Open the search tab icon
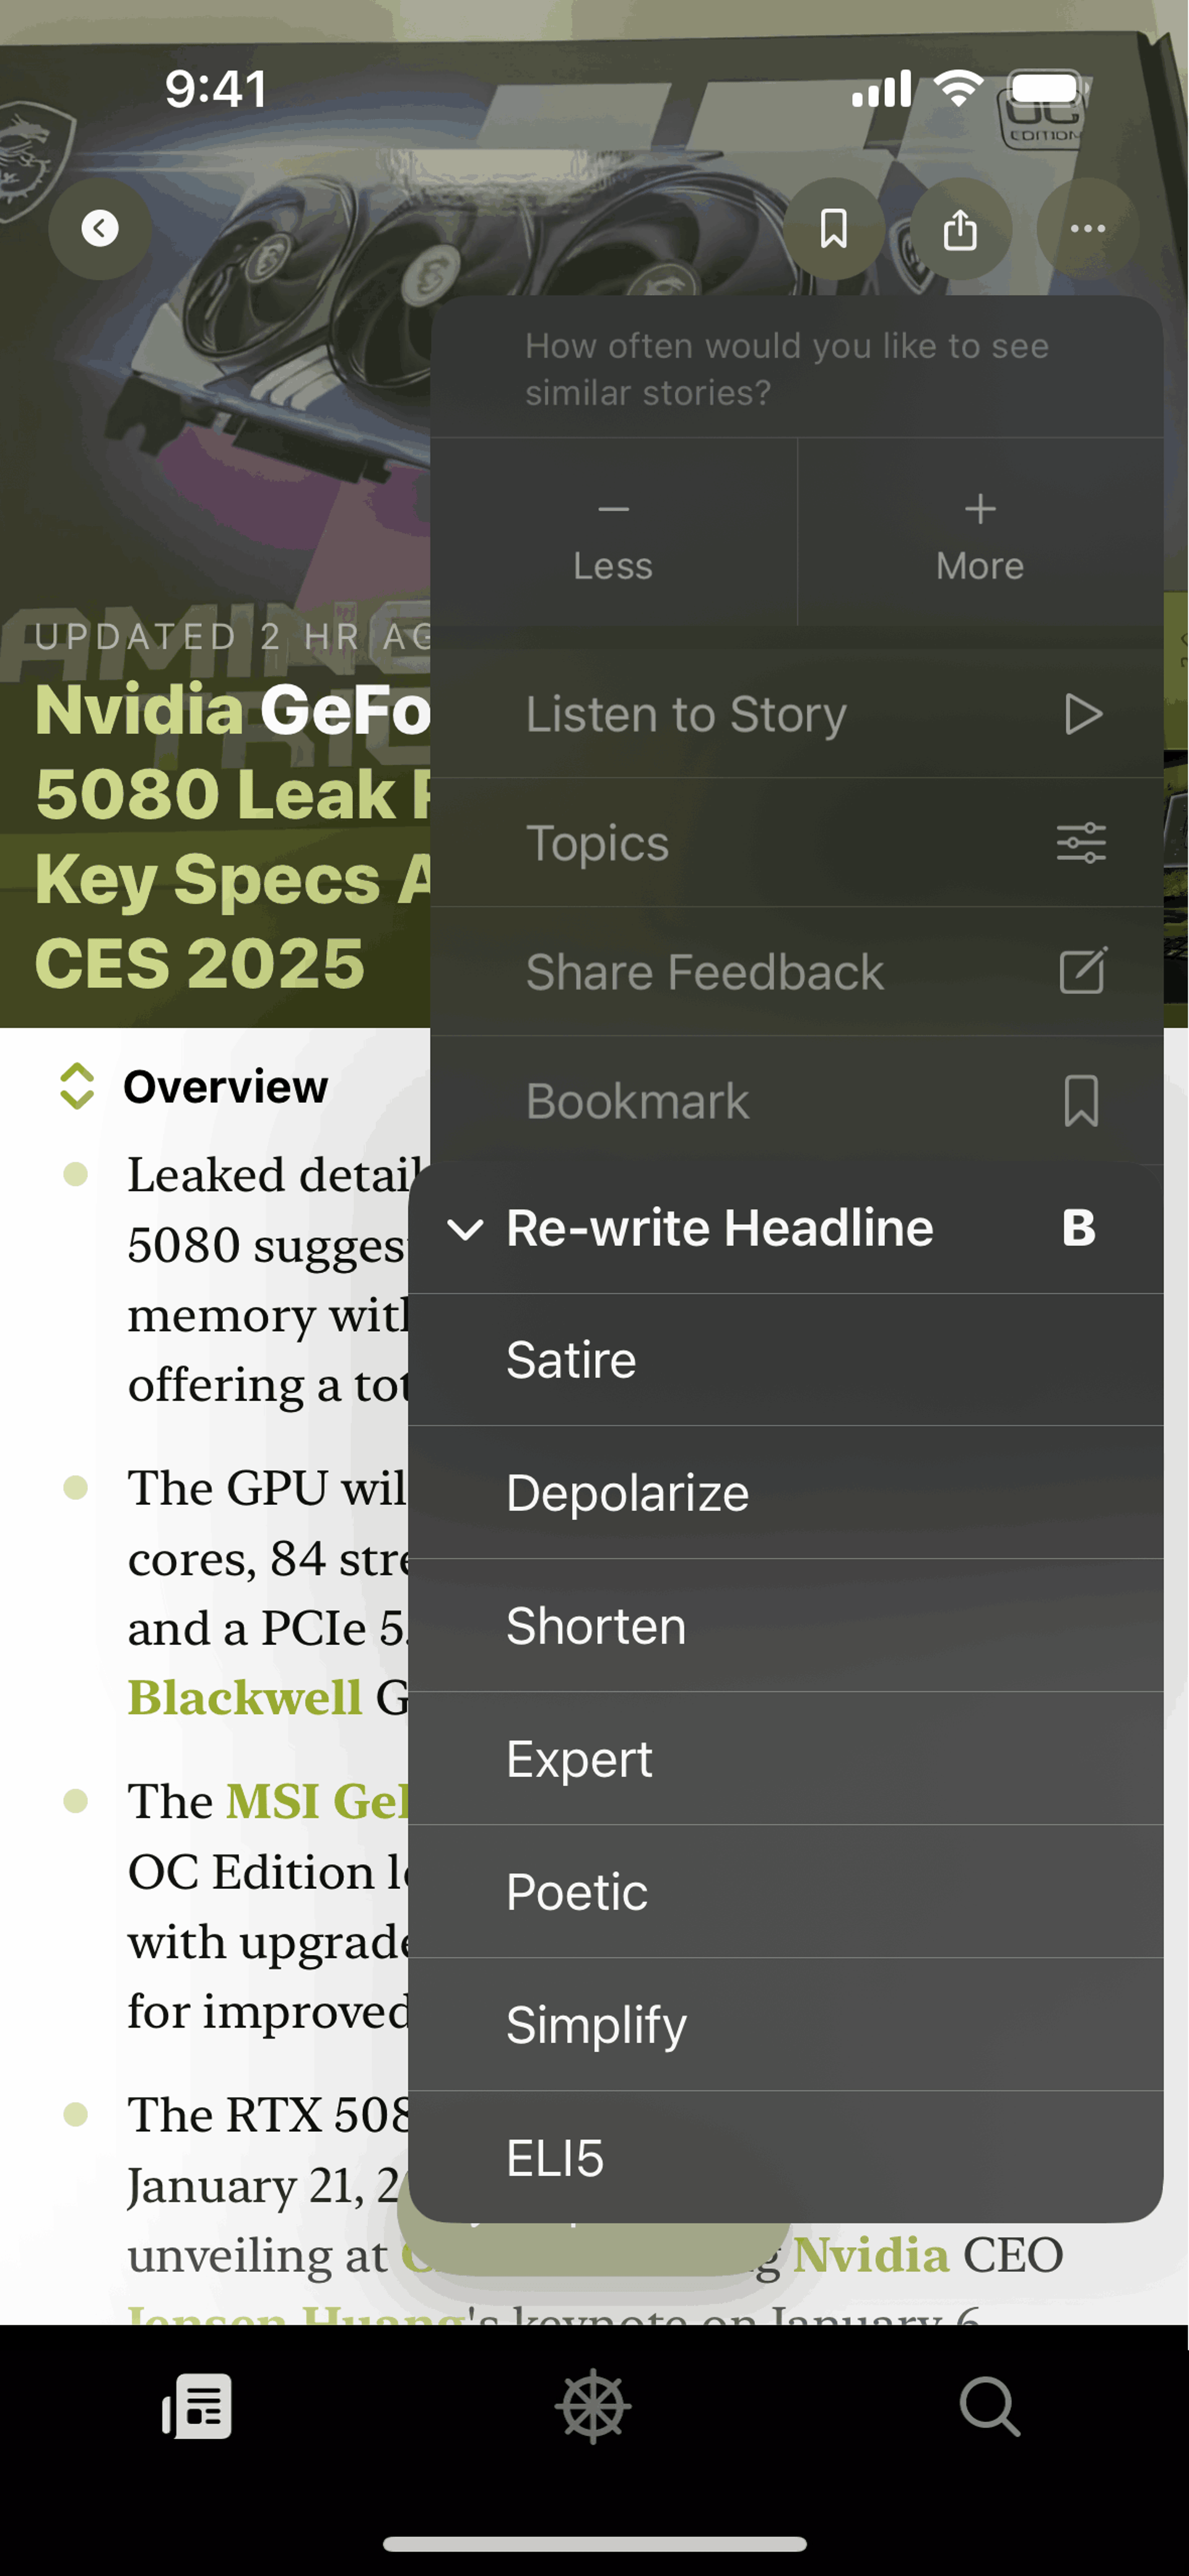 (x=990, y=2406)
